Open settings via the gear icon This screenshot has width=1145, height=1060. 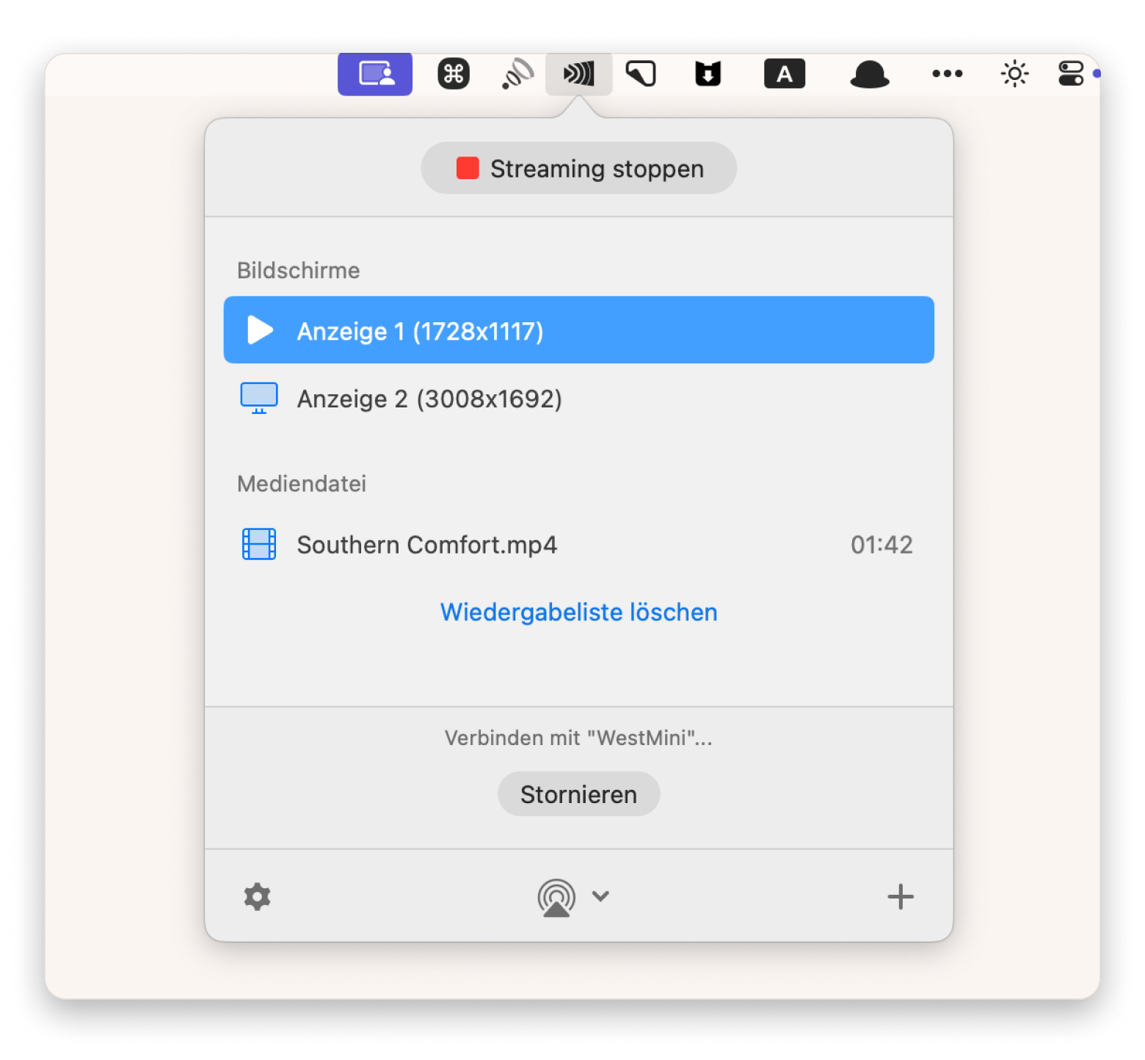257,896
